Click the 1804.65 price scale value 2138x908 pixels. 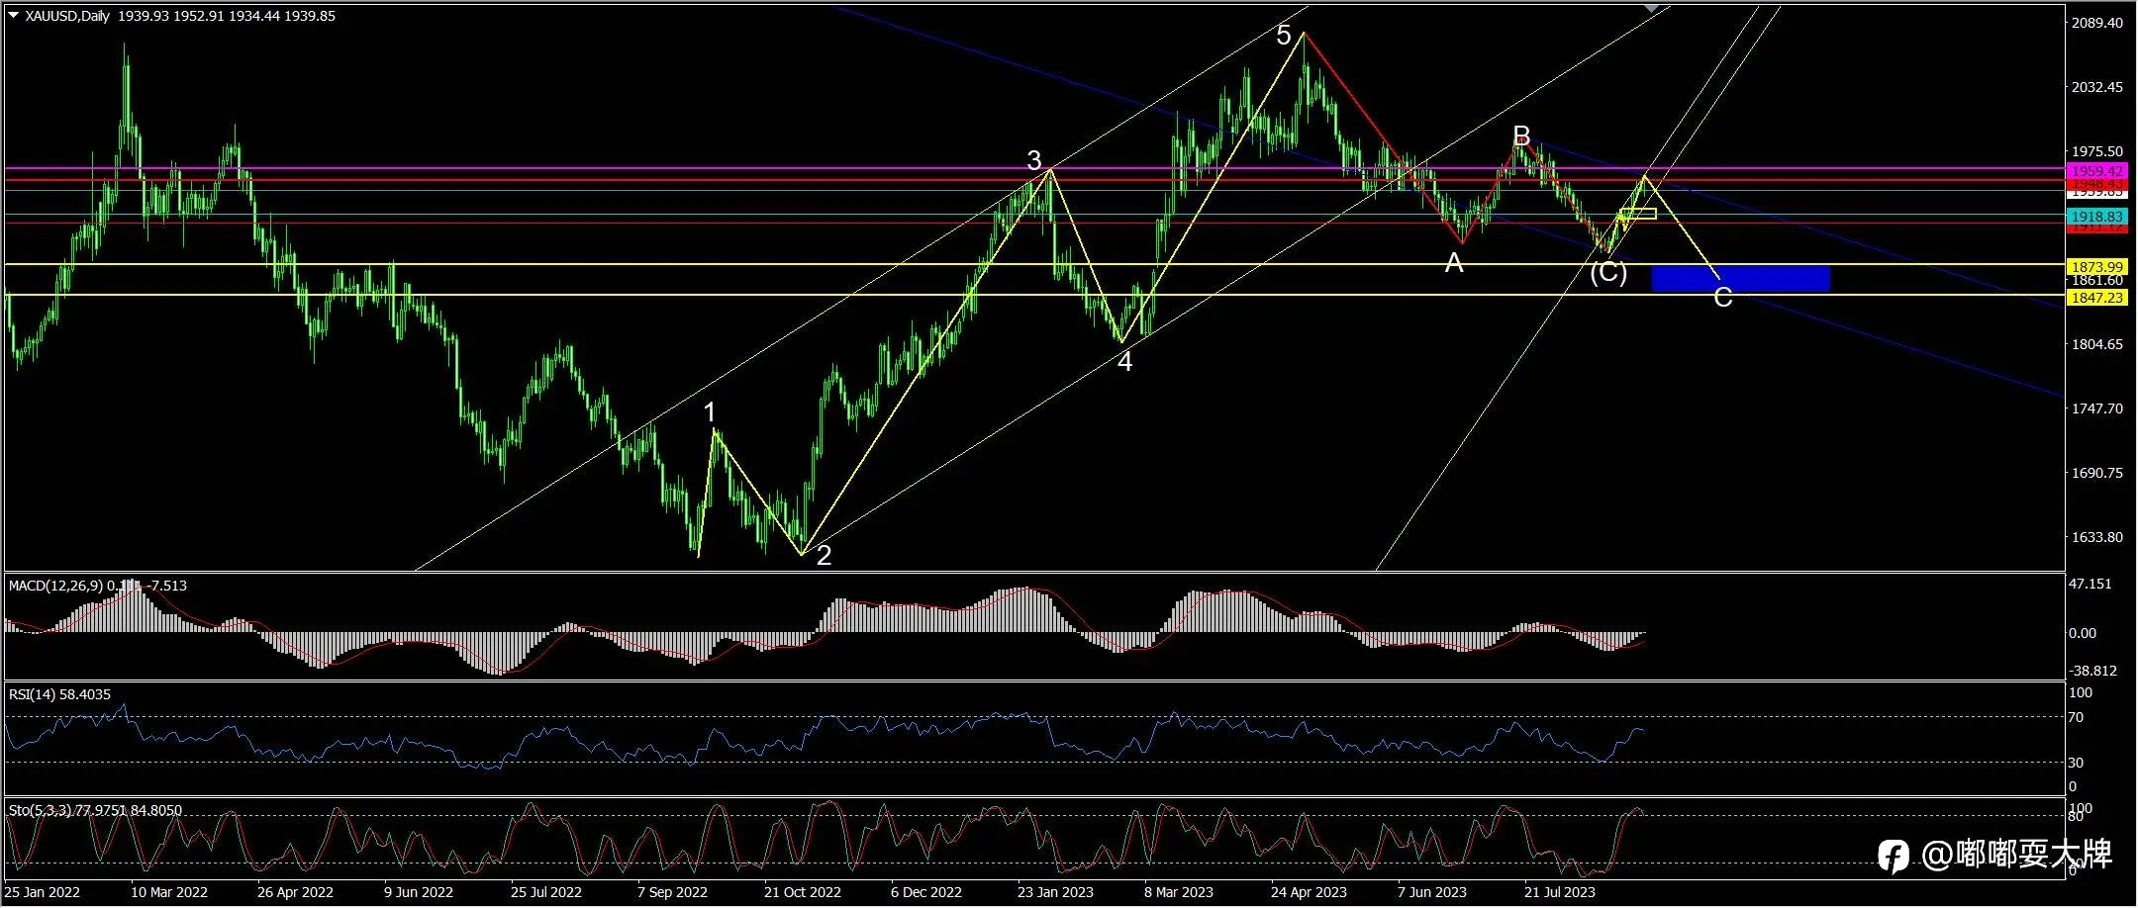(2096, 344)
